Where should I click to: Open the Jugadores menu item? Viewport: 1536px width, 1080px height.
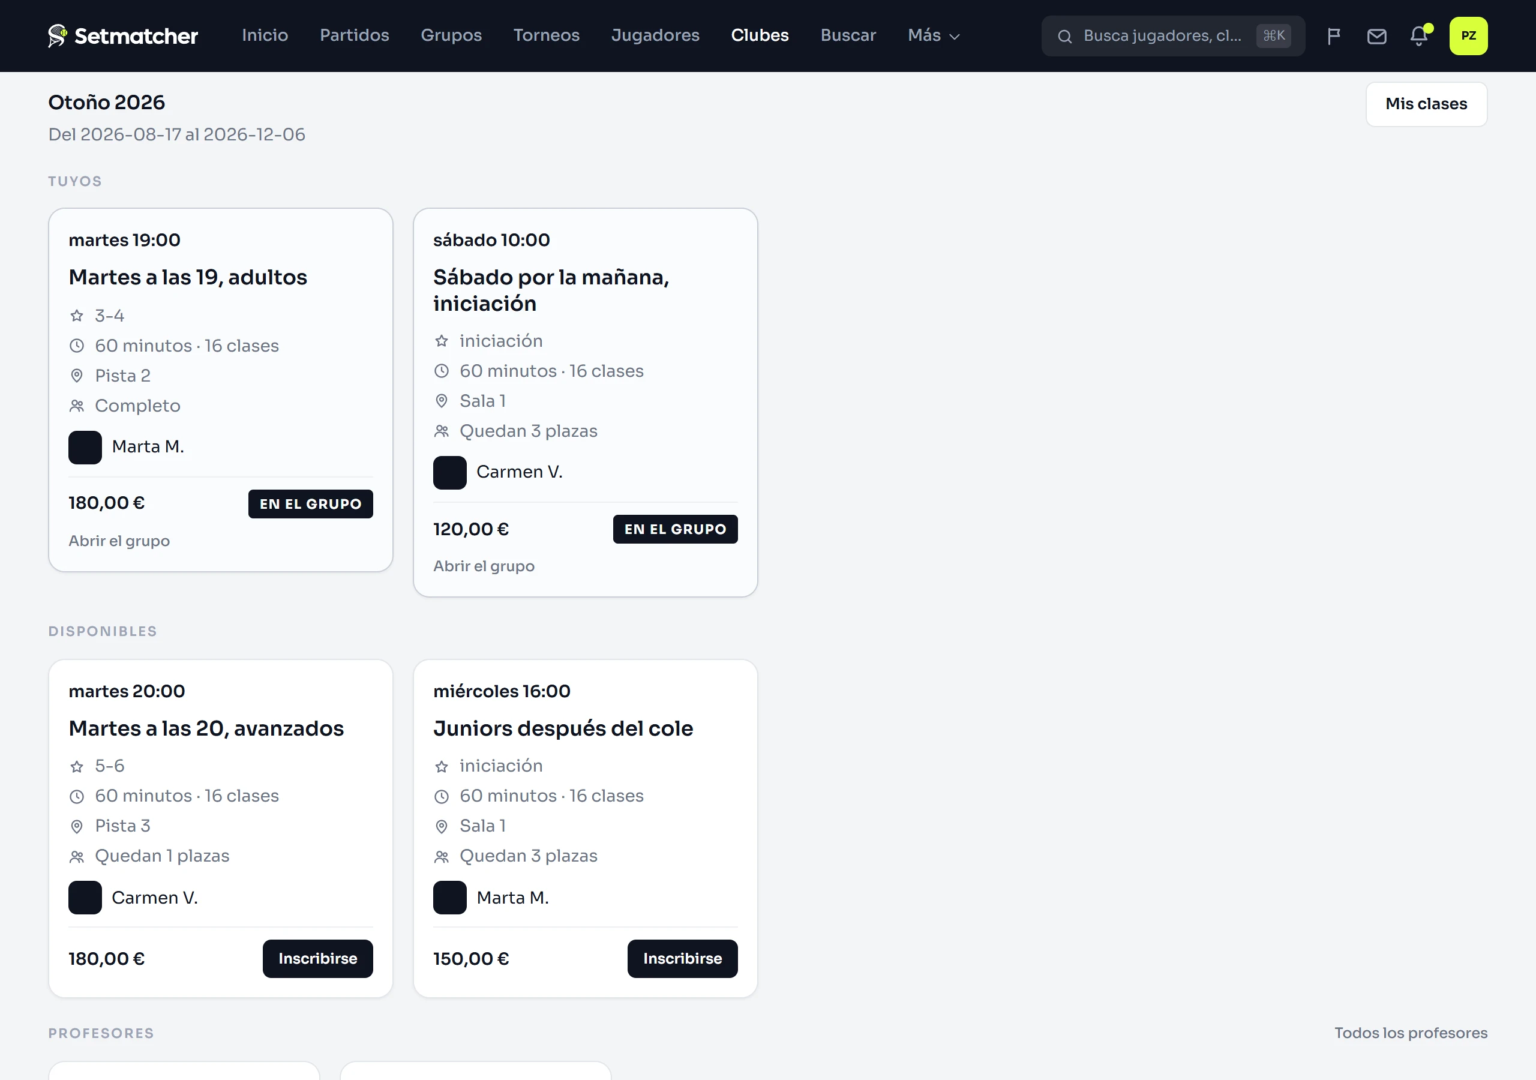[656, 35]
